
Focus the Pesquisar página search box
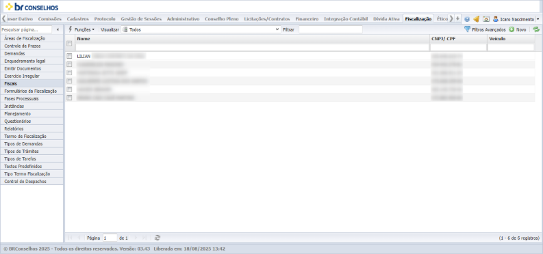26,29
